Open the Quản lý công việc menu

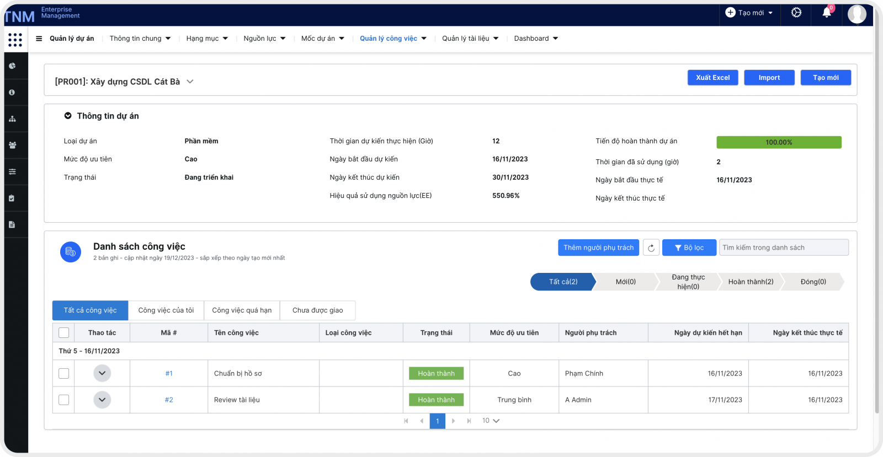[x=393, y=39]
